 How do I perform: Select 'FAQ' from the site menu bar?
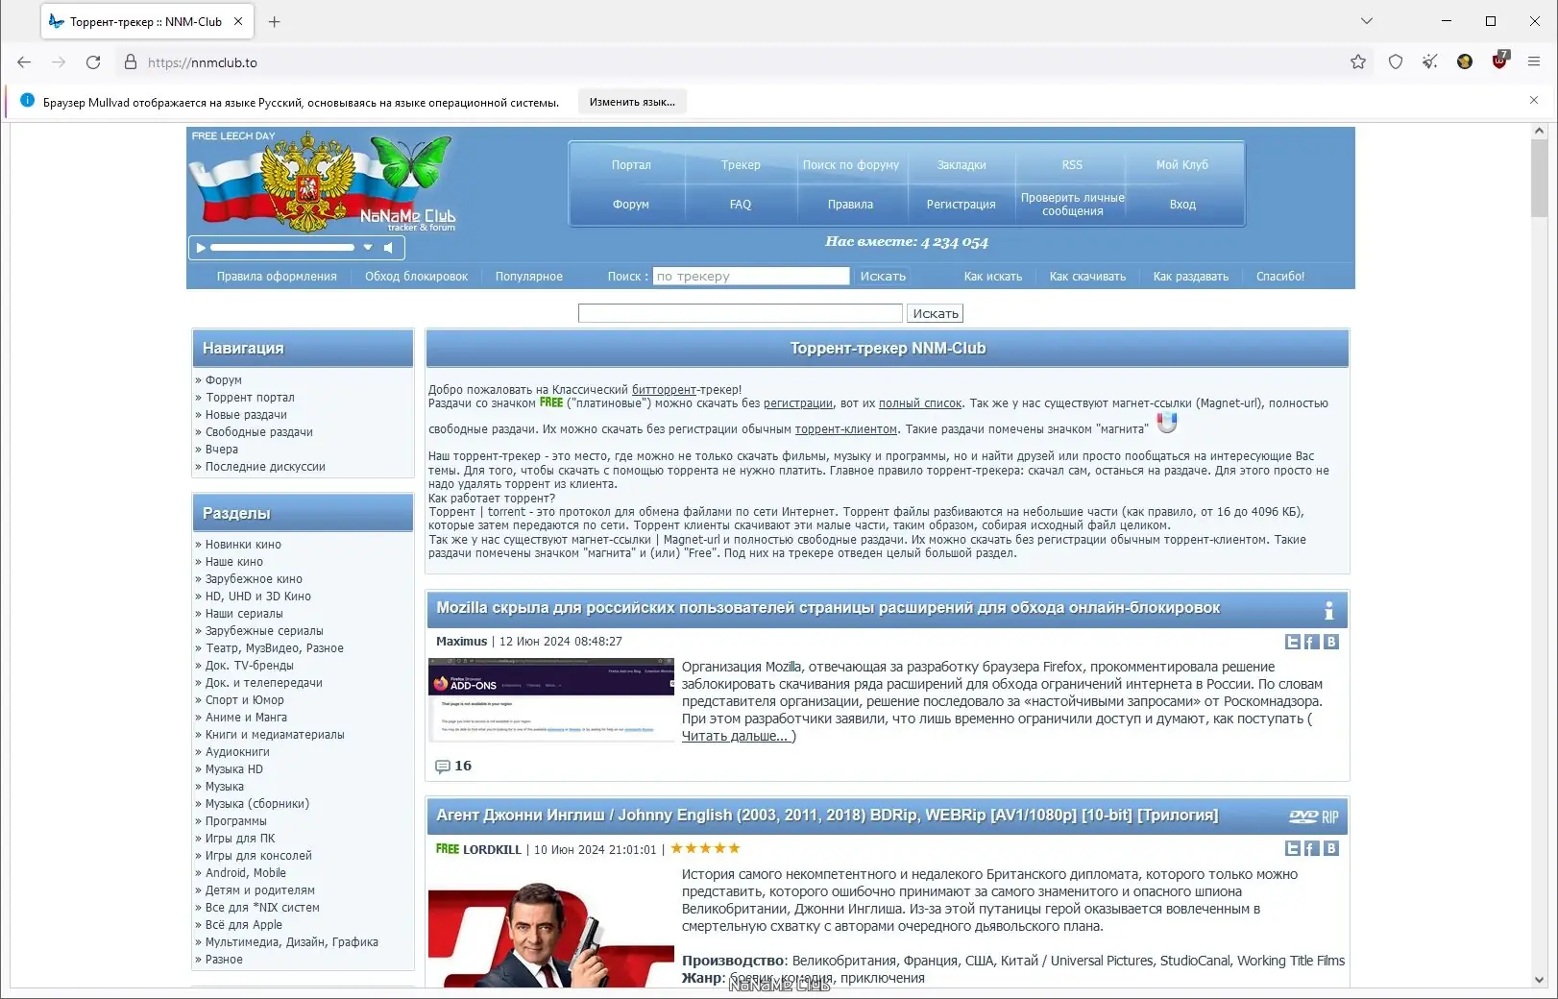click(x=740, y=204)
